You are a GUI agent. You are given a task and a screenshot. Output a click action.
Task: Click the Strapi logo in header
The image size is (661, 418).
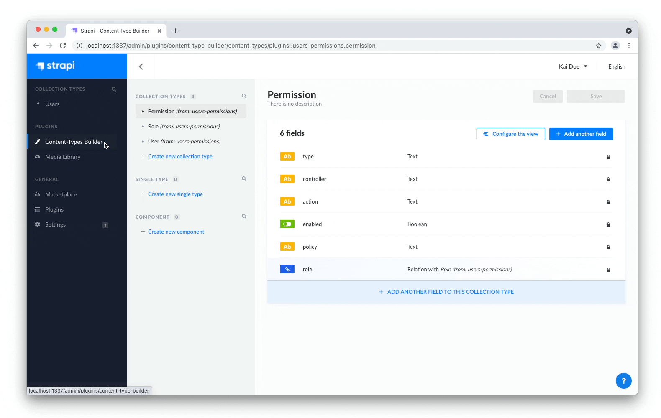pos(56,66)
